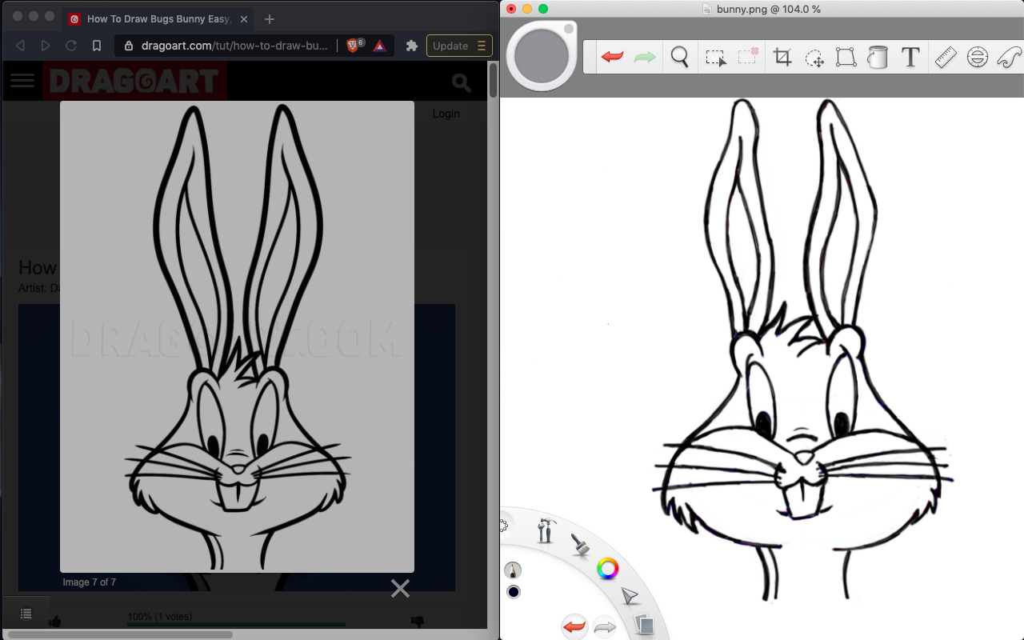The width and height of the screenshot is (1024, 640).
Task: Click the lock icon in the address bar
Action: pyautogui.click(x=129, y=46)
